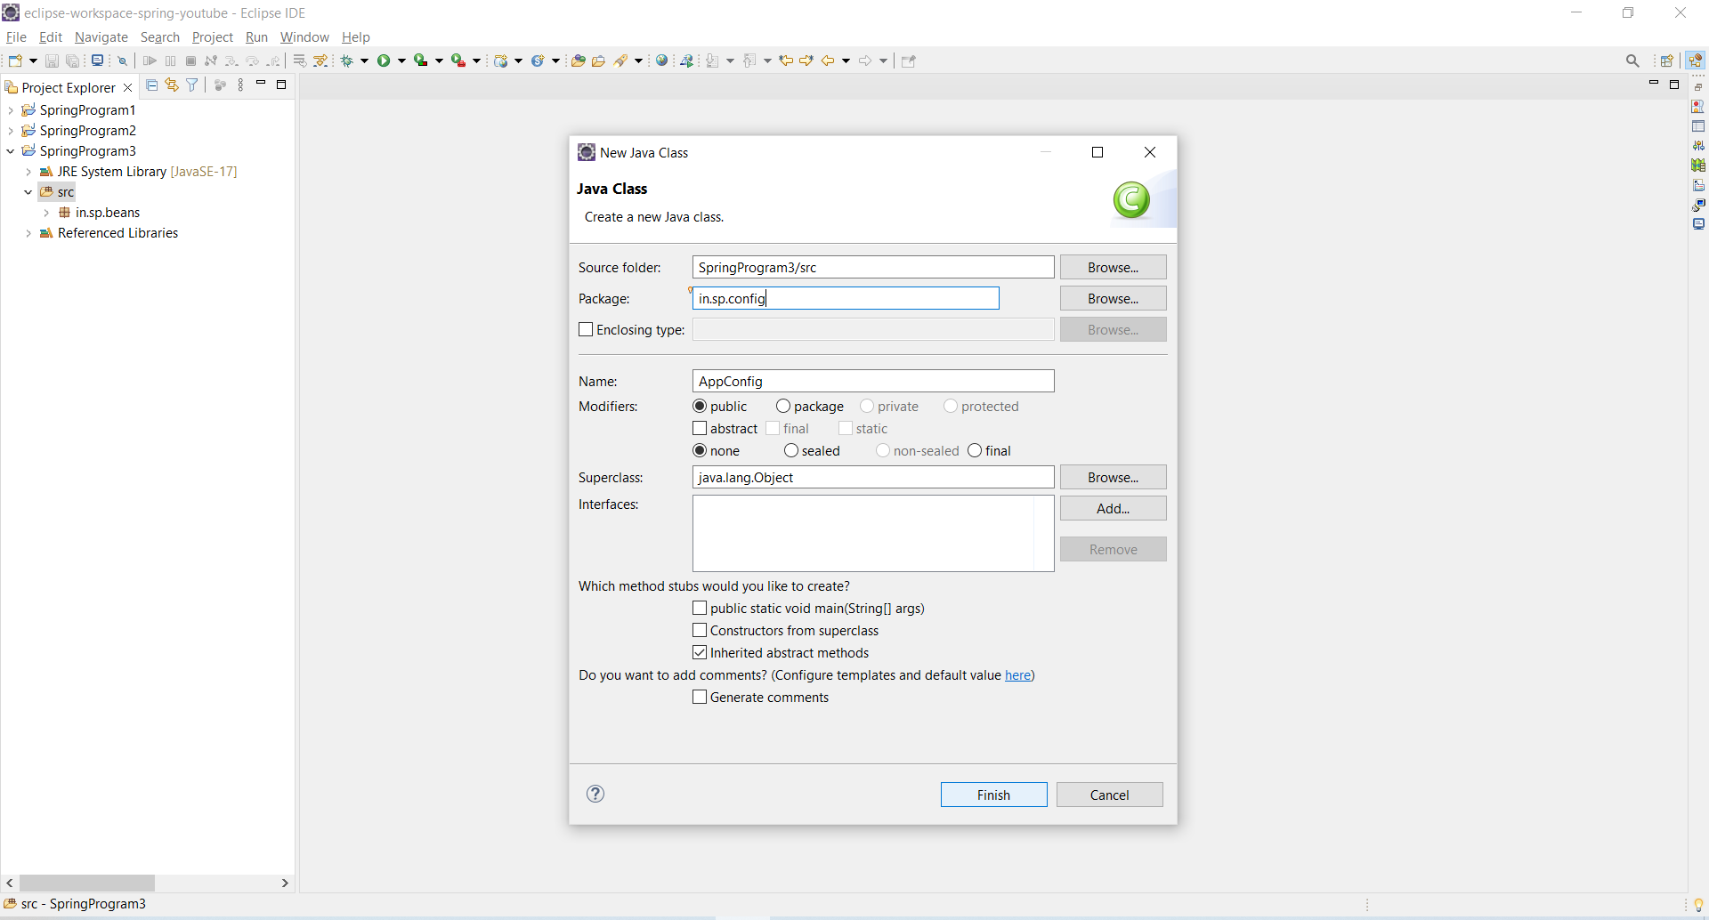Click the Open Perspective icon
This screenshot has width=1709, height=920.
pos(1667,61)
